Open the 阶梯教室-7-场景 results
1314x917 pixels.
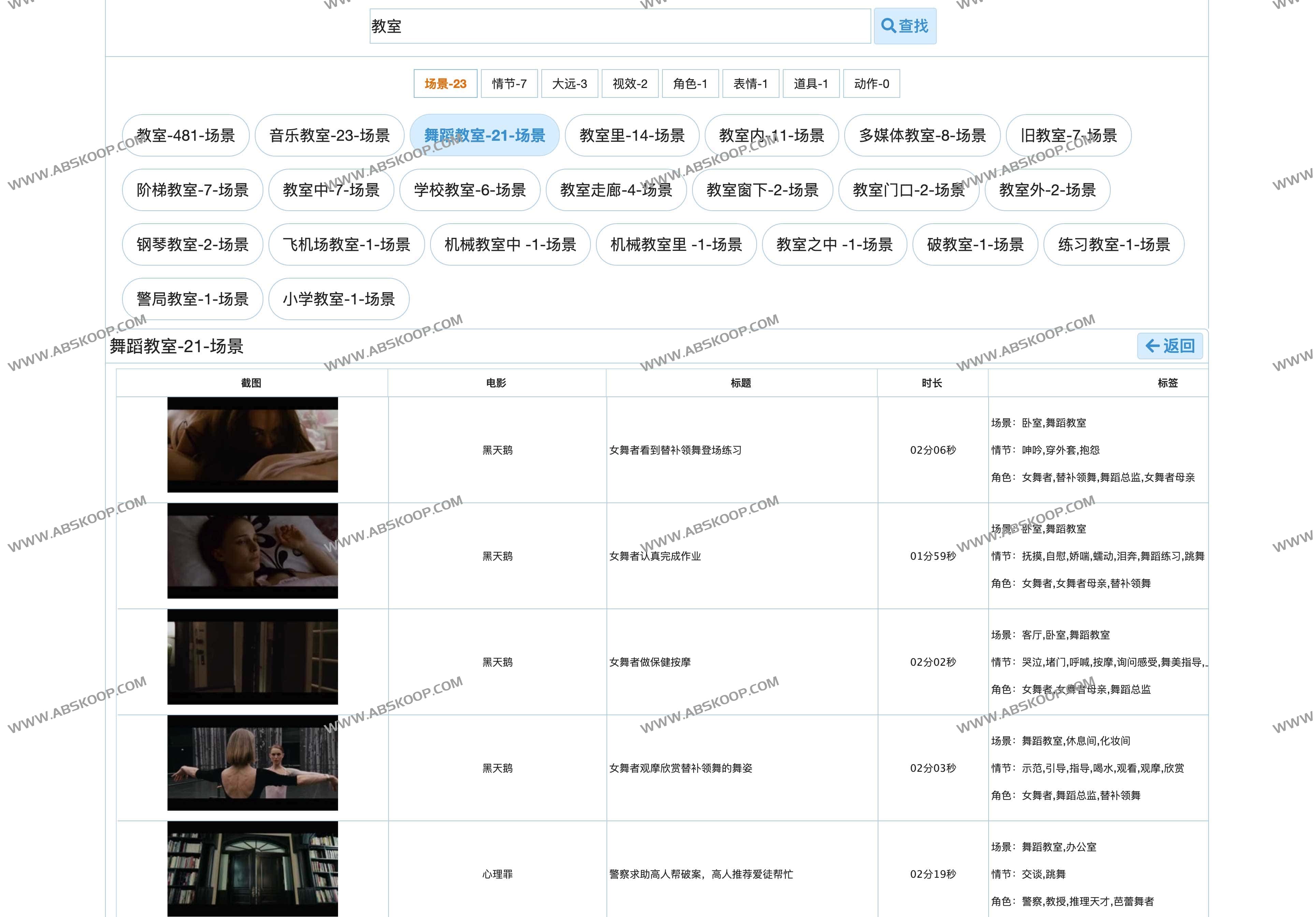point(192,190)
